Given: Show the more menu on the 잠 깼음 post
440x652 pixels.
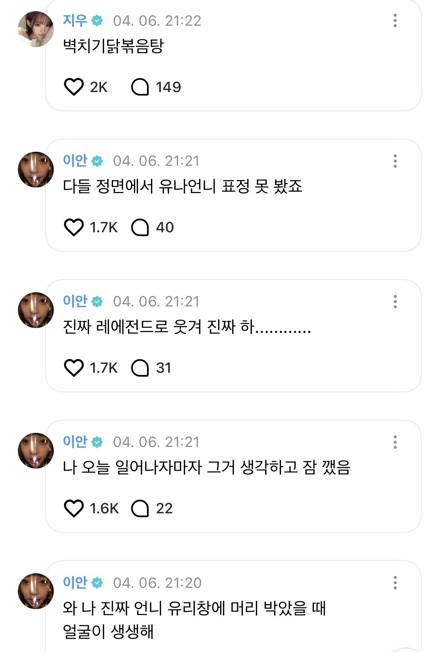Looking at the screenshot, I should coord(395,442).
